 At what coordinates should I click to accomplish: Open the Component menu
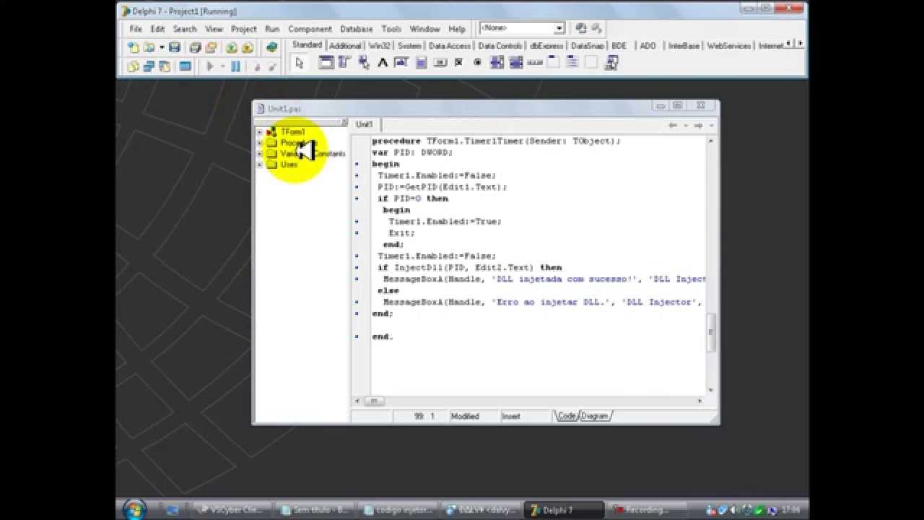pyautogui.click(x=310, y=29)
